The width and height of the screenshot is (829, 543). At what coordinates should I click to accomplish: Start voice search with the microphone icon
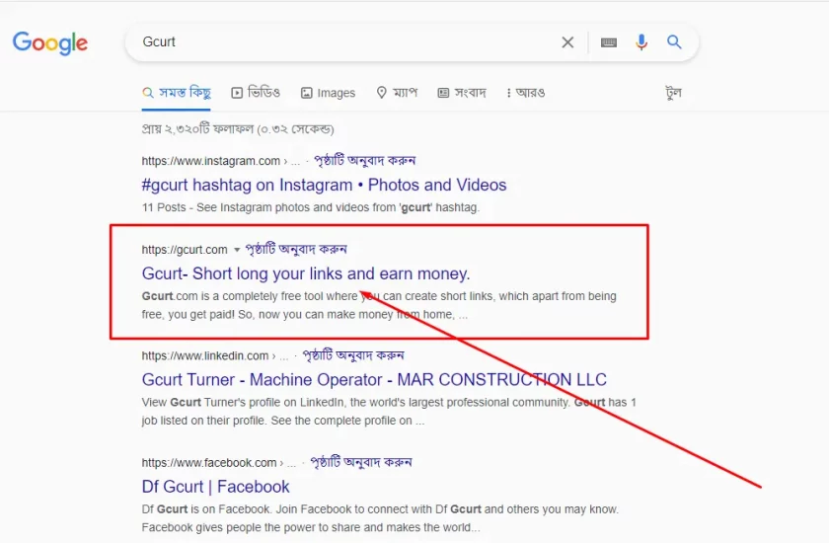(x=641, y=42)
